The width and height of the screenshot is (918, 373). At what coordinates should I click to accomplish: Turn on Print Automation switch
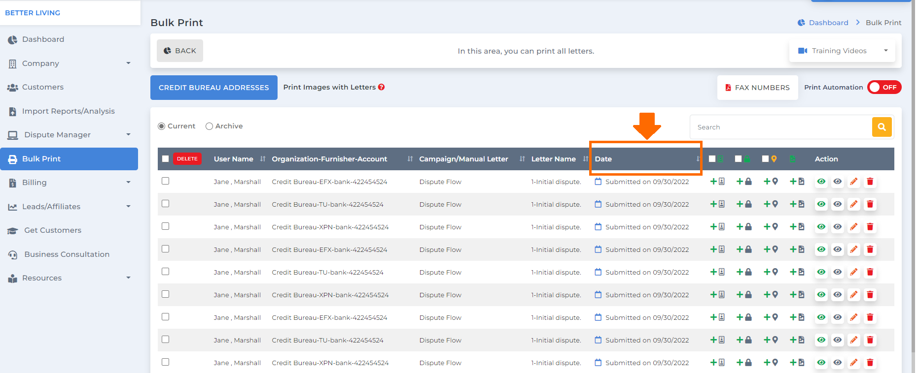(884, 87)
